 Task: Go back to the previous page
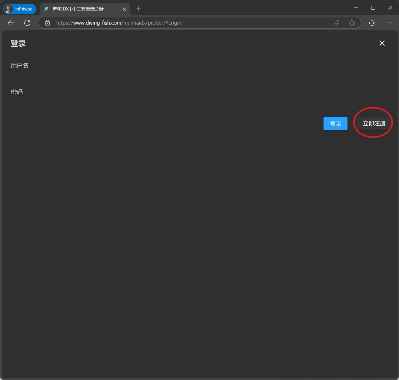point(11,23)
